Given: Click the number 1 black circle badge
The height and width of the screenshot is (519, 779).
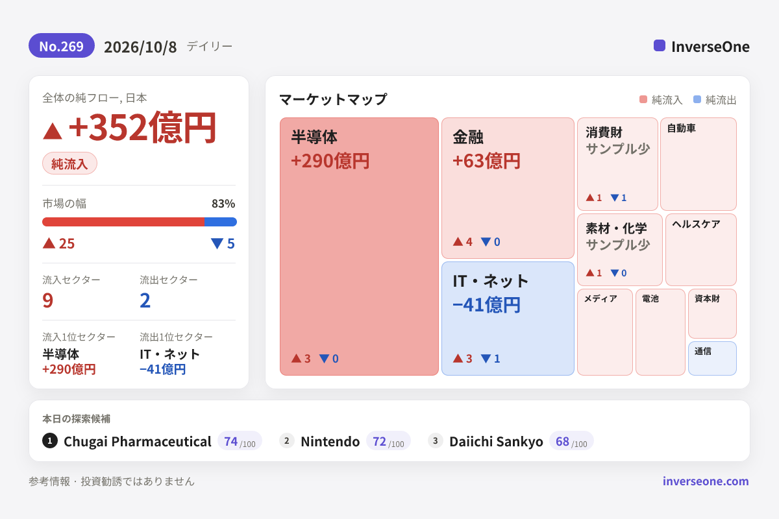Looking at the screenshot, I should (x=50, y=441).
